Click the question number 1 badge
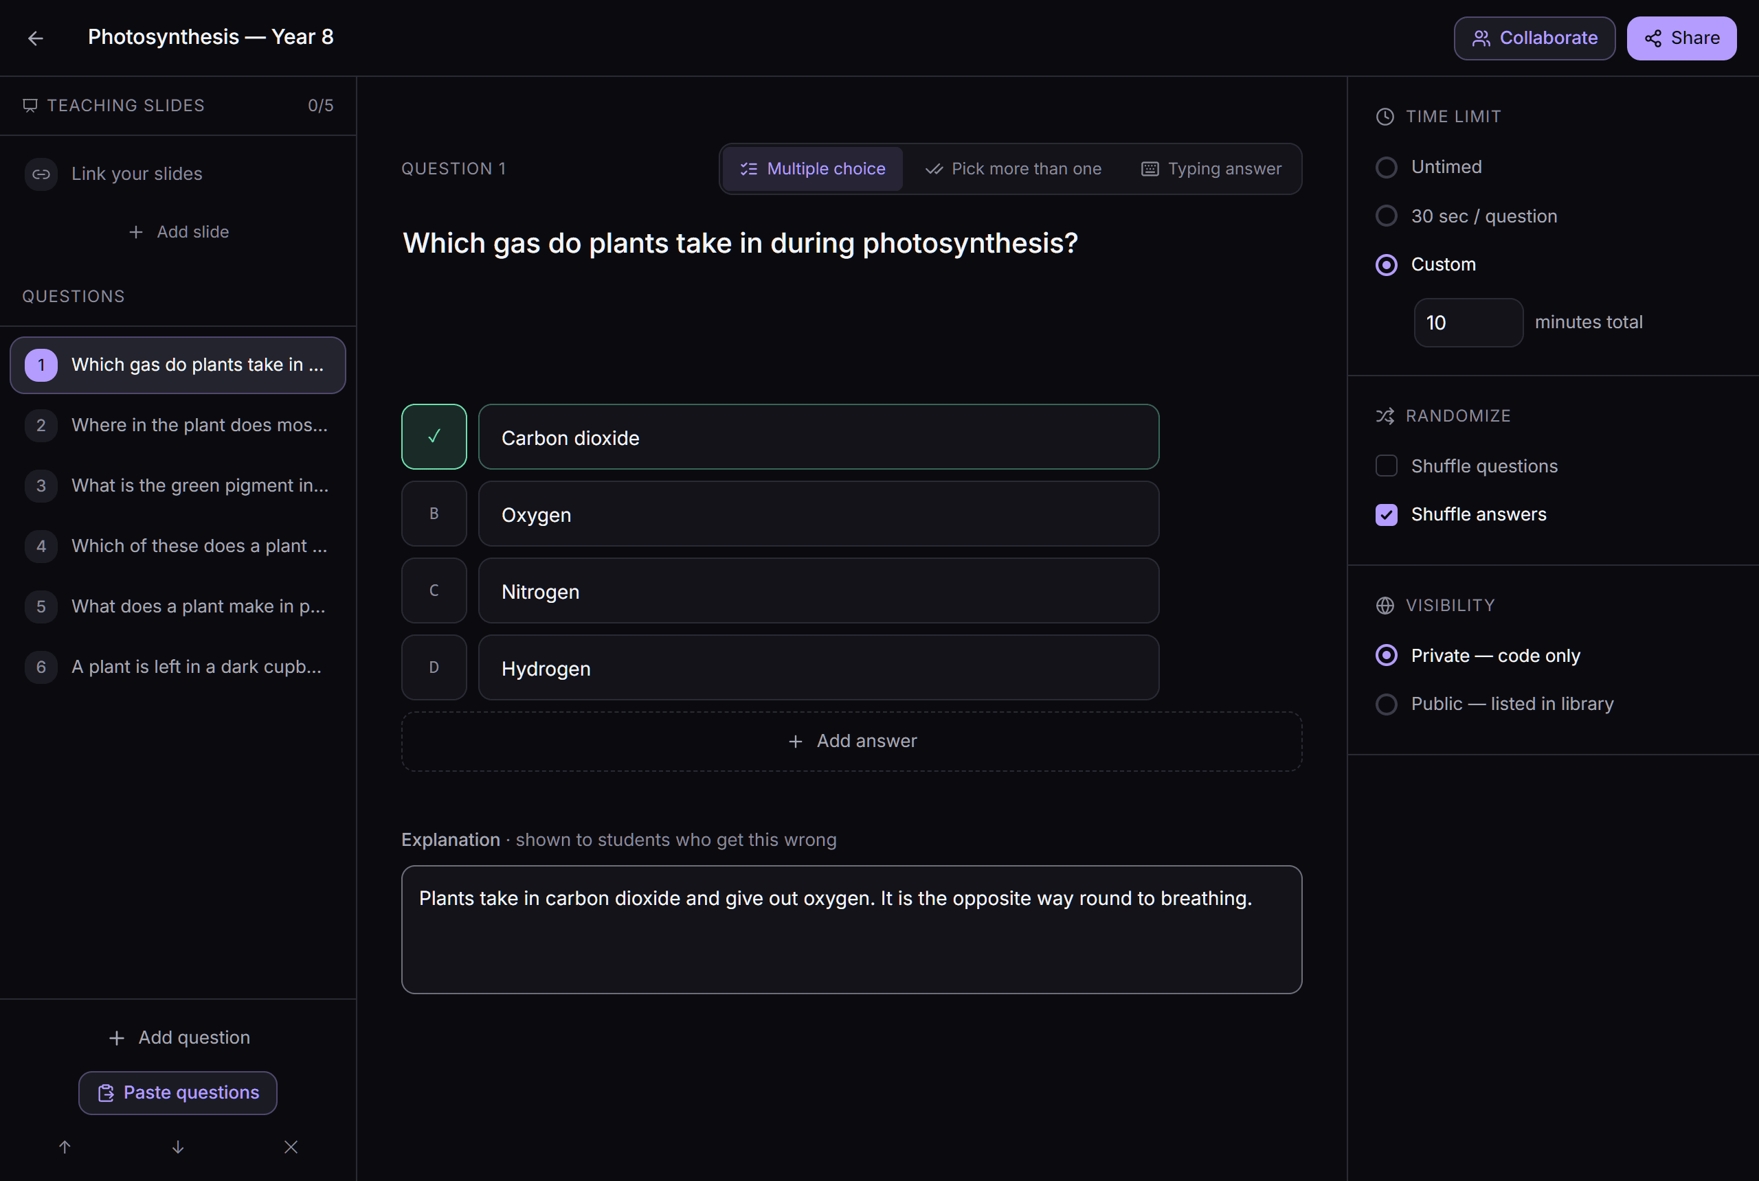 point(41,365)
